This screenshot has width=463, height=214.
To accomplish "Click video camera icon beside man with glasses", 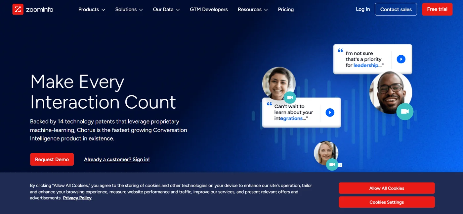I will [x=405, y=112].
